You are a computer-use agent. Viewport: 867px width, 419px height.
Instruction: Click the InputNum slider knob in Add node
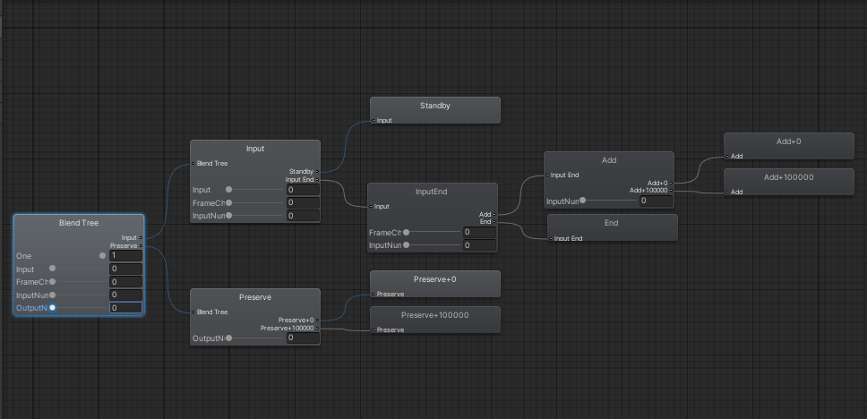tap(583, 201)
